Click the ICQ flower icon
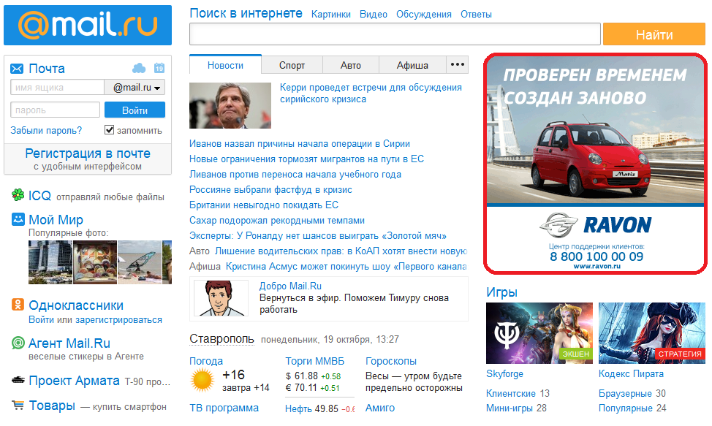 click(x=18, y=195)
